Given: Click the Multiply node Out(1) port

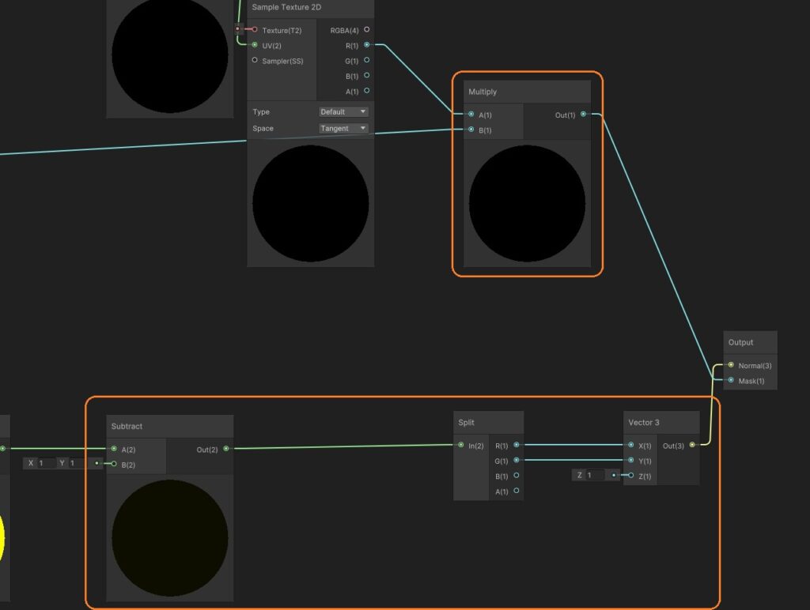Looking at the screenshot, I should point(584,115).
